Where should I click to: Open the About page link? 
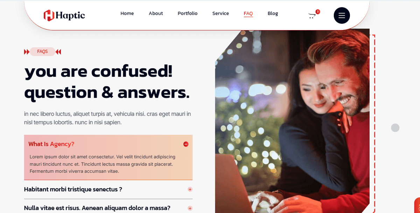click(x=156, y=13)
